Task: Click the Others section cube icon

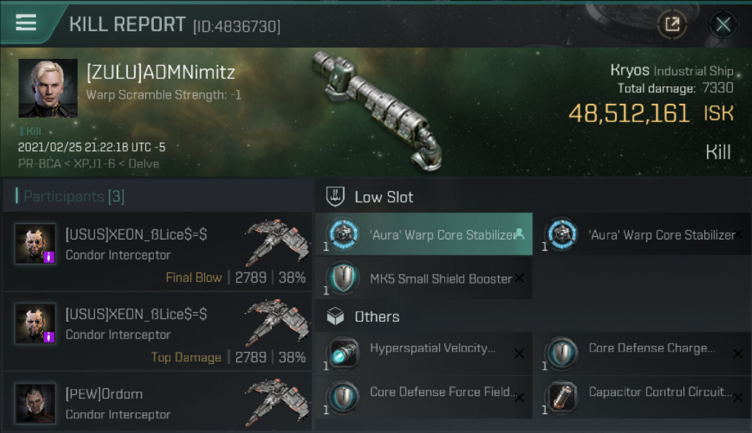Action: click(x=336, y=316)
